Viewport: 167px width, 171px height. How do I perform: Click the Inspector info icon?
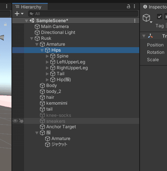[145, 7]
